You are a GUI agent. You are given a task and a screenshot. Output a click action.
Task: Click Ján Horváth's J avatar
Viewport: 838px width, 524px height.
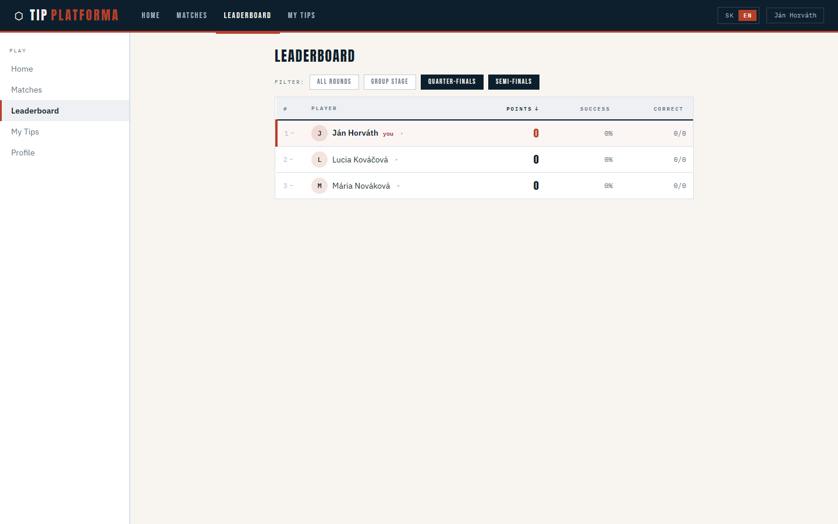(x=319, y=133)
